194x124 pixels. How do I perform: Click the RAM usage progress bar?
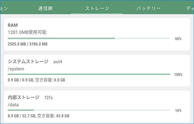click(89, 39)
